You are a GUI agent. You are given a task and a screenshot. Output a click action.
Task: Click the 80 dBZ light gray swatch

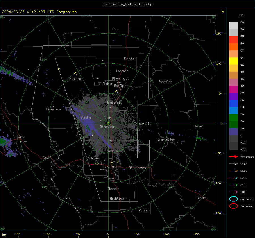coord(233,25)
